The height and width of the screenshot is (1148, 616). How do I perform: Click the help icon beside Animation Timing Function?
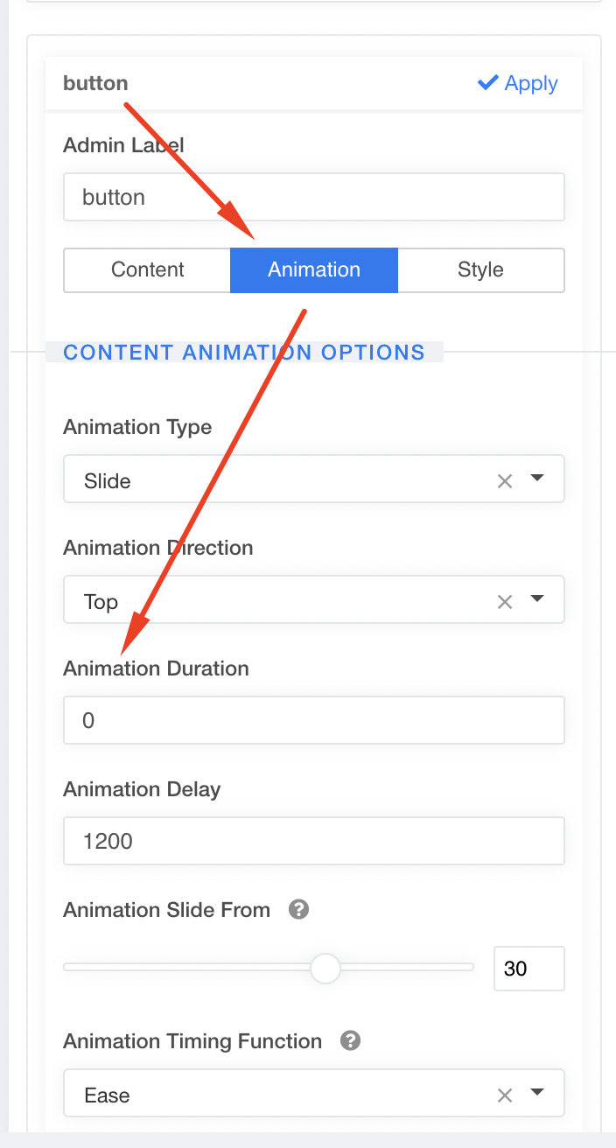(351, 1041)
